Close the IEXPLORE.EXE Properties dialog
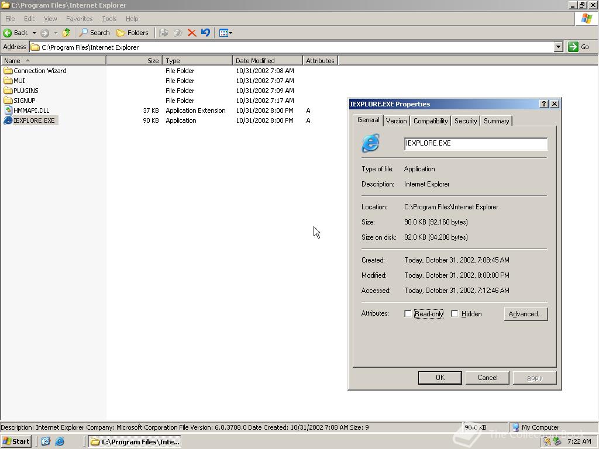The image size is (599, 449). coord(555,104)
